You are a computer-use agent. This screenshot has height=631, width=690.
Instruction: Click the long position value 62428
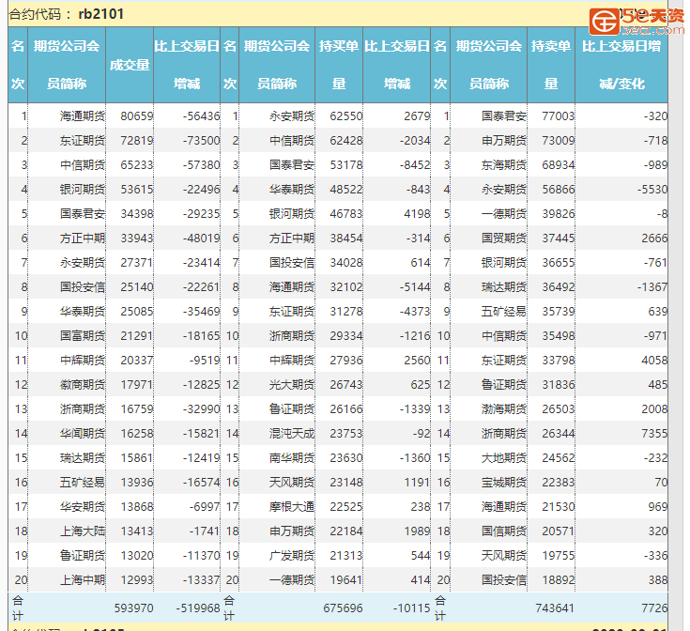tap(346, 141)
